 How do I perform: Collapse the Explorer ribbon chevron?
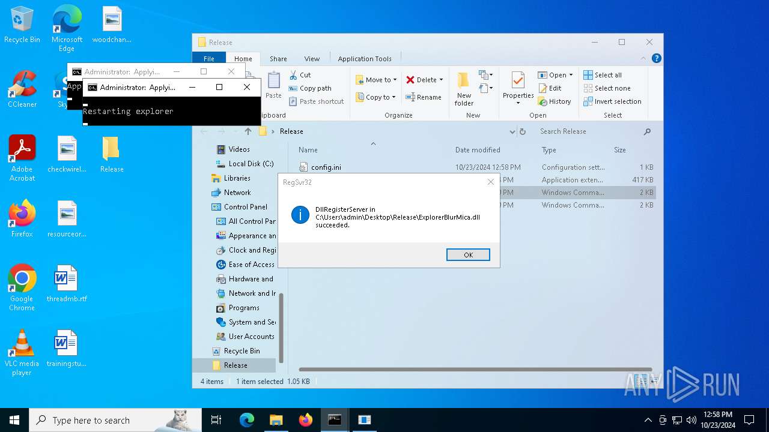[643, 58]
